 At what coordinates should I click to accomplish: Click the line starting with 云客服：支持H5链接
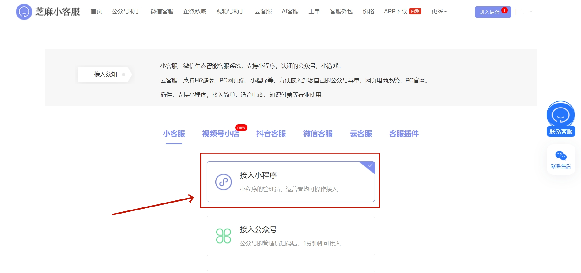(295, 80)
